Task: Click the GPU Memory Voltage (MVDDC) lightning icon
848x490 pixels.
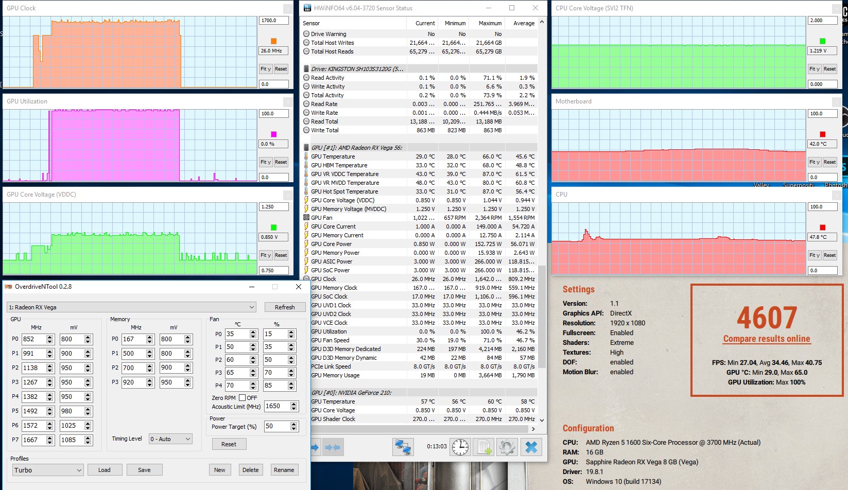Action: click(306, 209)
